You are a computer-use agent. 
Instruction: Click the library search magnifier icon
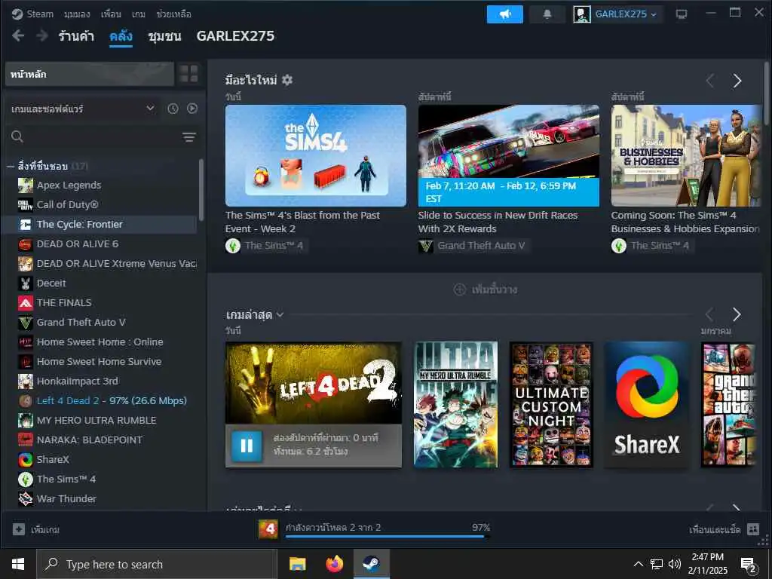pos(17,136)
